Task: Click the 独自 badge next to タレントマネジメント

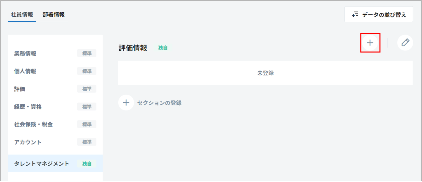Action: 87,164
